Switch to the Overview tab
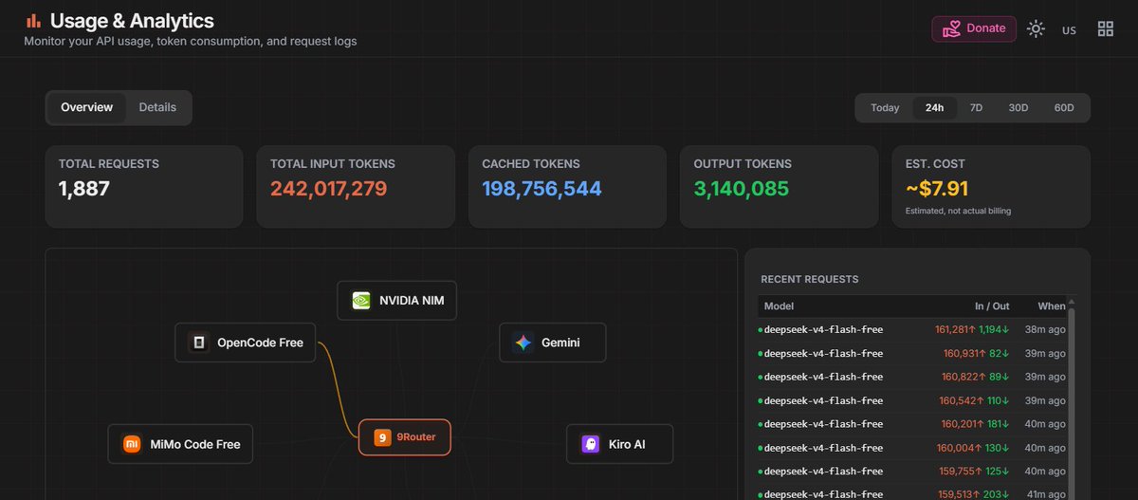Viewport: 1138px width, 500px height. pos(87,107)
